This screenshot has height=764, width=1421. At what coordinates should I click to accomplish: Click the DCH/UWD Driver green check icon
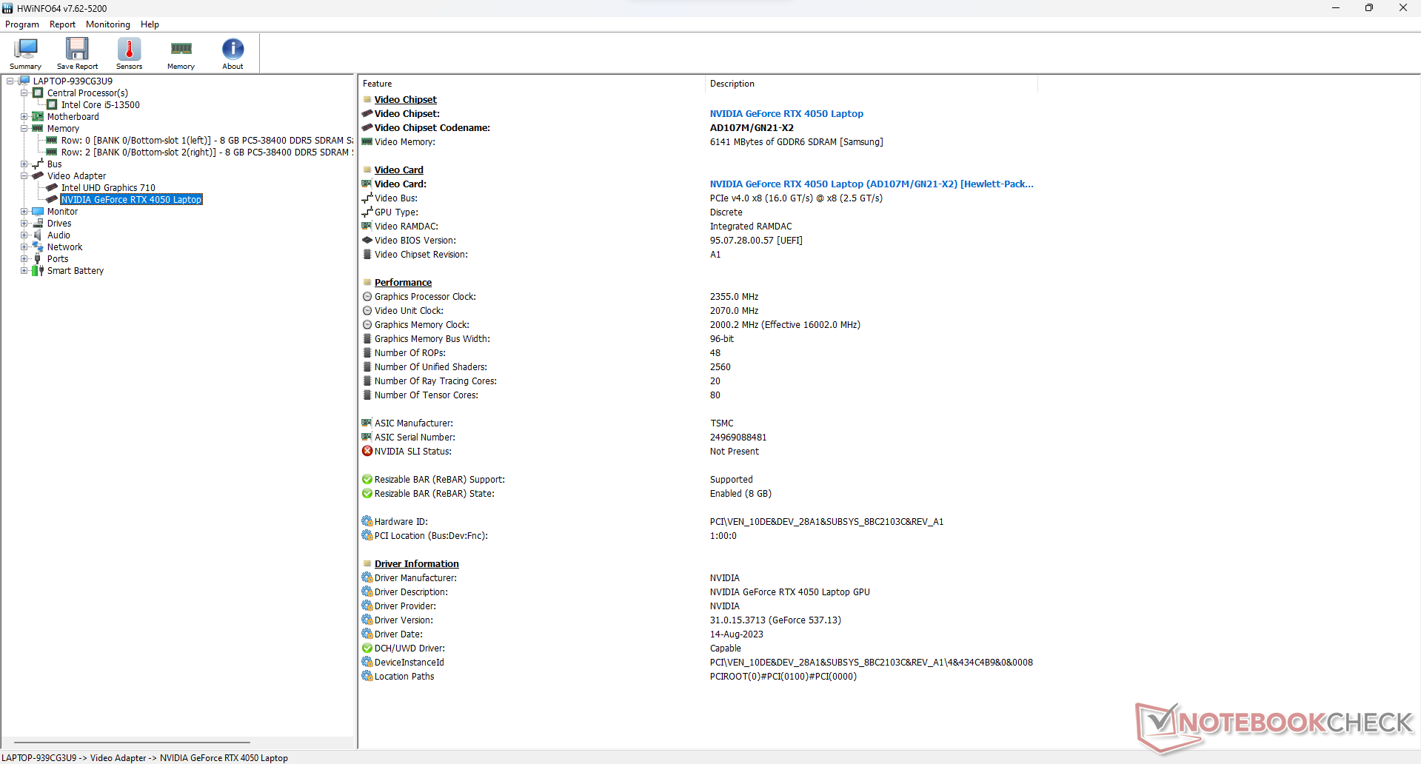[367, 648]
